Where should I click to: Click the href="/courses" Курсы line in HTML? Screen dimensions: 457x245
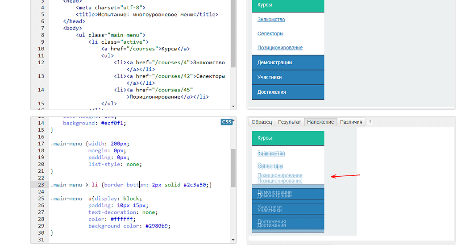tap(145, 49)
